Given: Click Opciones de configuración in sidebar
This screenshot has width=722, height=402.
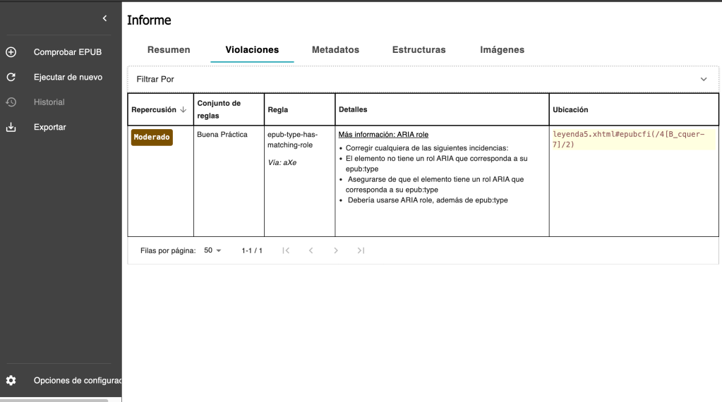Looking at the screenshot, I should coord(77,381).
